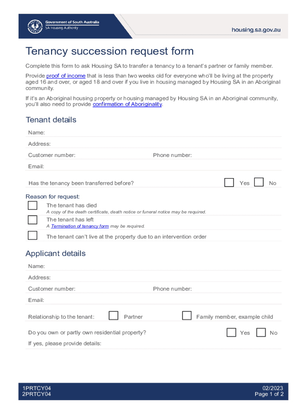Open the proof of income link

pos(66,76)
